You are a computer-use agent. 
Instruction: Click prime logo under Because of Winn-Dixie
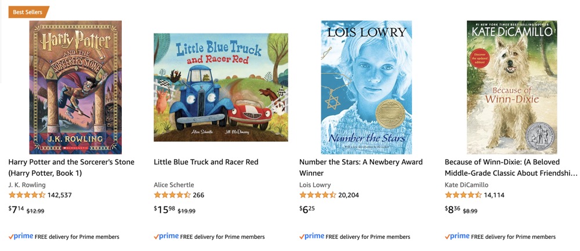click(457, 237)
